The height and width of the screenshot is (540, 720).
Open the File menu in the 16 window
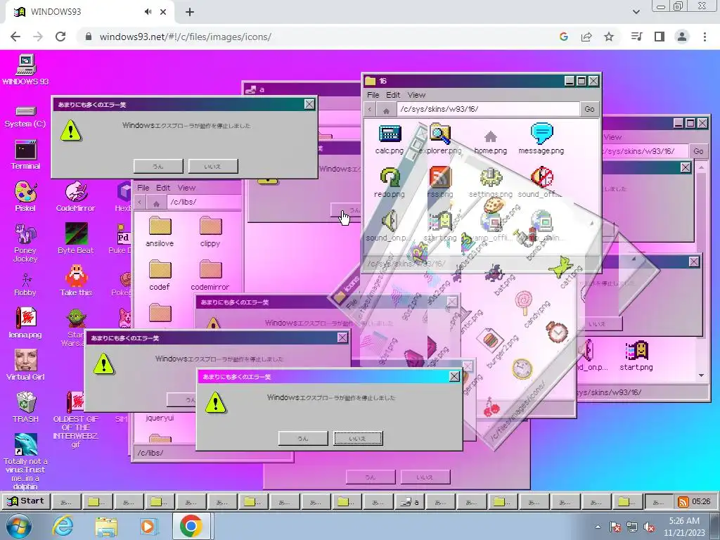tap(373, 95)
